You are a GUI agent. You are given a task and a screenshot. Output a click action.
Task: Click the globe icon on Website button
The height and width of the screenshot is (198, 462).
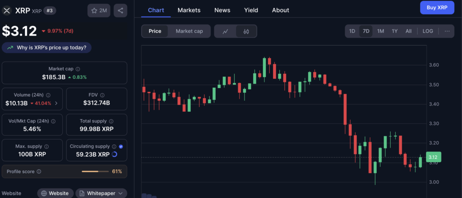point(44,193)
